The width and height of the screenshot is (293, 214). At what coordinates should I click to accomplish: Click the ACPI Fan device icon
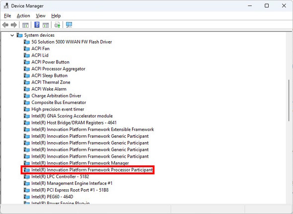pos(27,49)
